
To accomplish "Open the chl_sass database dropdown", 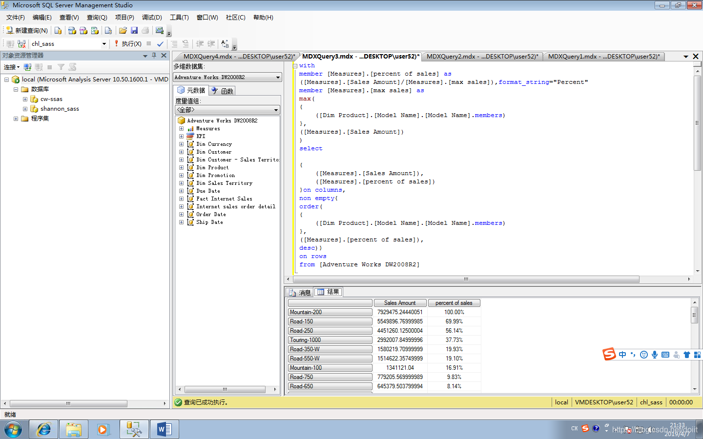I will (104, 44).
